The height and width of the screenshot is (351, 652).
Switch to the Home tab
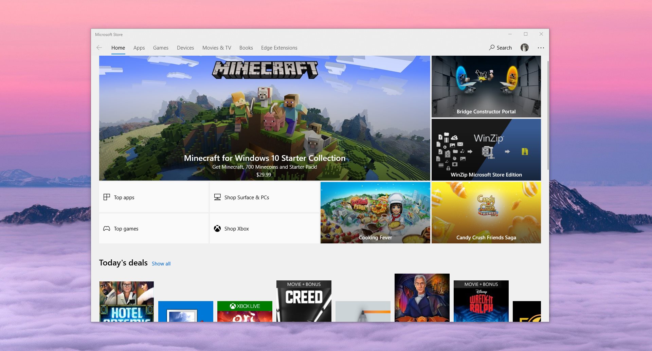tap(118, 48)
